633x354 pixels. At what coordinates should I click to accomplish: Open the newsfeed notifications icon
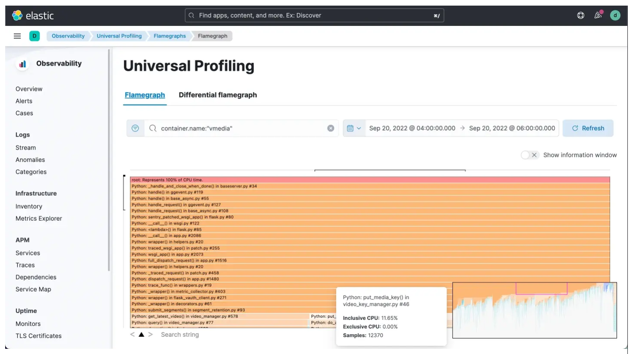(598, 16)
